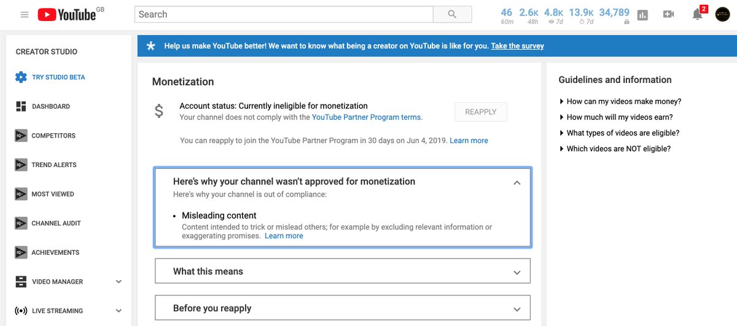Expand How can my videos make money
This screenshot has width=737, height=326.
coord(620,101)
